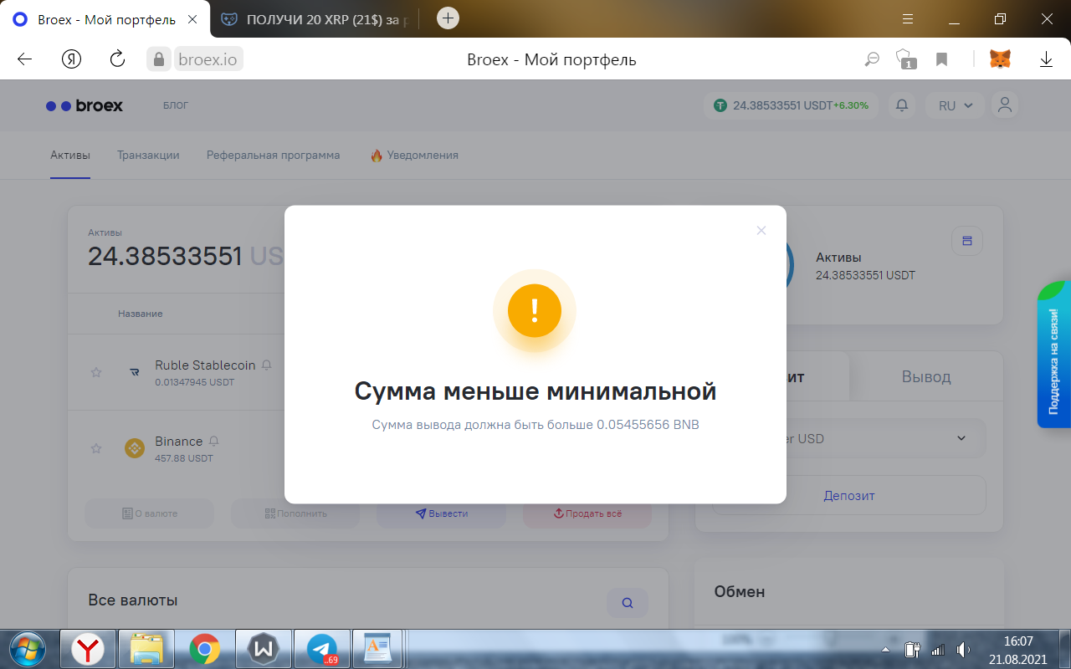The height and width of the screenshot is (669, 1071).
Task: Click the orange exclamation warning icon
Action: tap(535, 311)
